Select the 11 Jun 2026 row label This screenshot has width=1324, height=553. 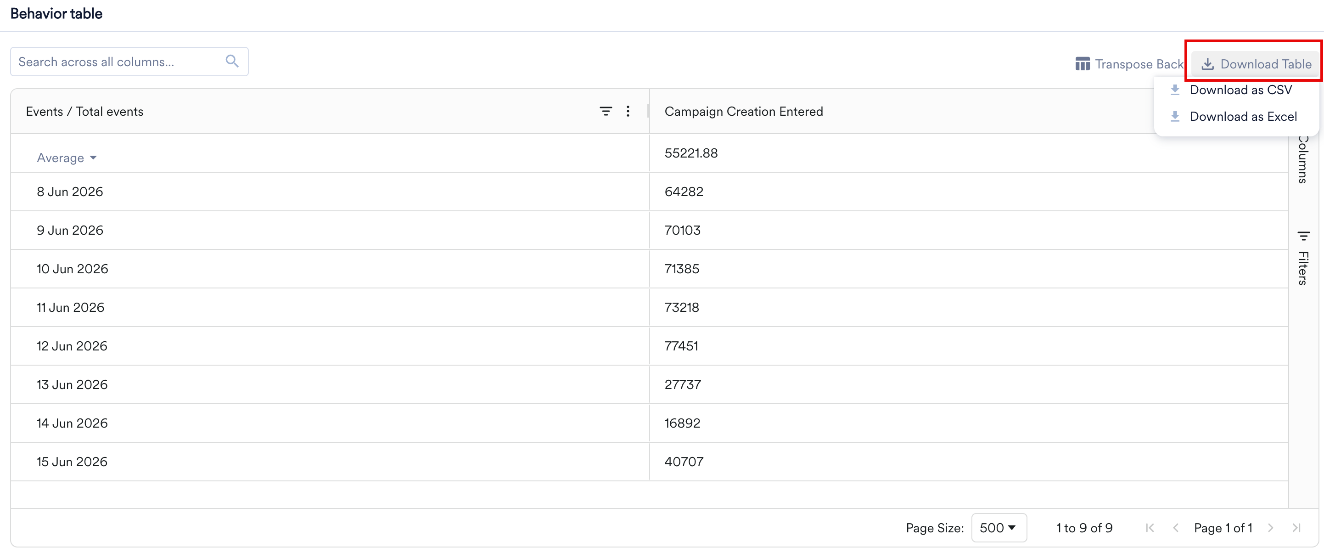tap(70, 308)
